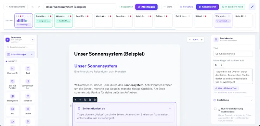Collapse the 'So funktioniert es' box chevron
This screenshot has width=260, height=126.
click(170, 109)
